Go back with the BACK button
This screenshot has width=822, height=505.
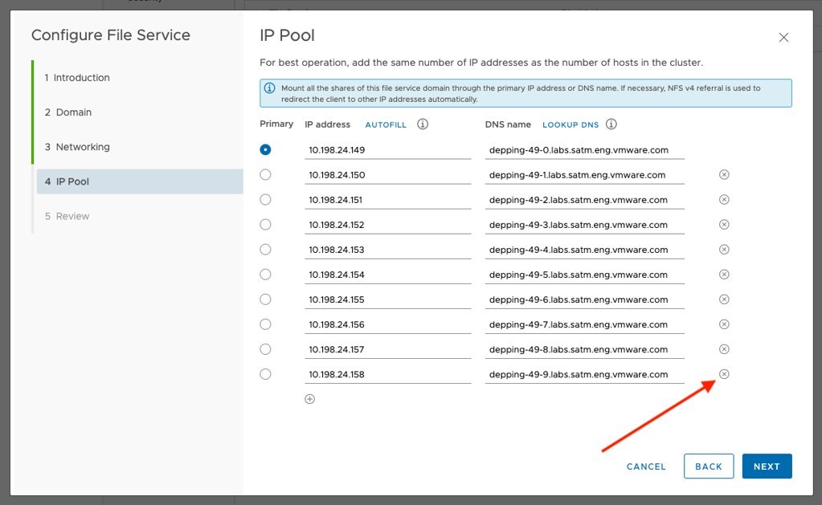pos(708,466)
